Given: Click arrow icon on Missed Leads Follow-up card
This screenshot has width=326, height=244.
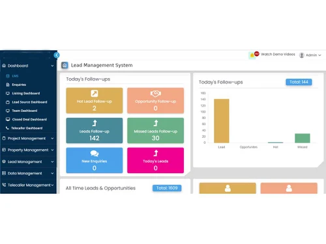Looking at the screenshot, I should 156,123.
